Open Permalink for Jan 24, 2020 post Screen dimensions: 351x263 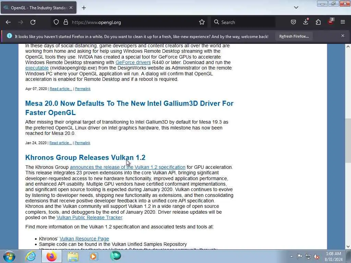[82, 143]
